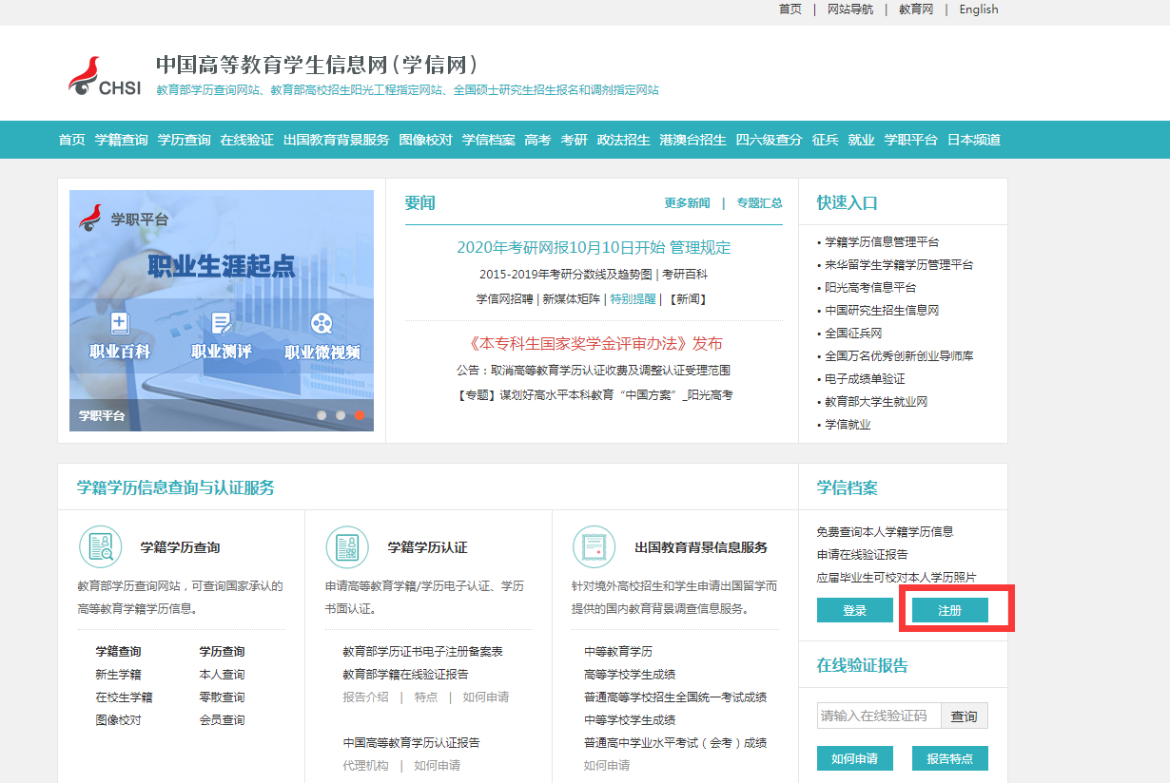Open 就业 navigation item
This screenshot has width=1170, height=783.
click(862, 140)
